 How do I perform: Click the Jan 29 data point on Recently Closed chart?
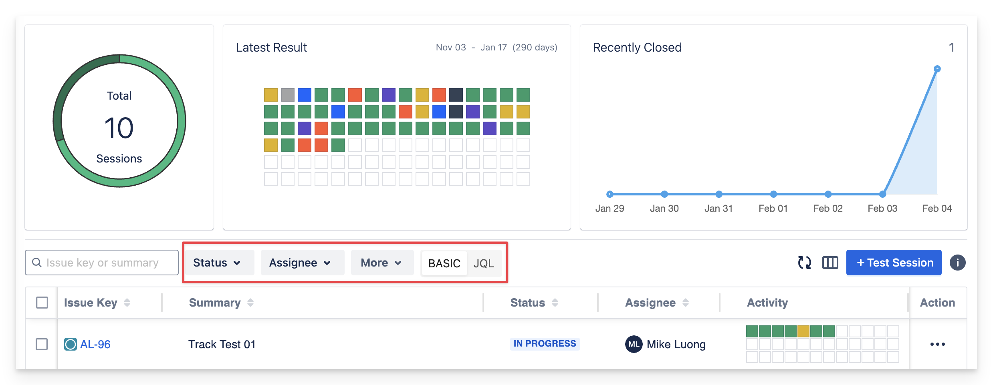[x=610, y=194]
